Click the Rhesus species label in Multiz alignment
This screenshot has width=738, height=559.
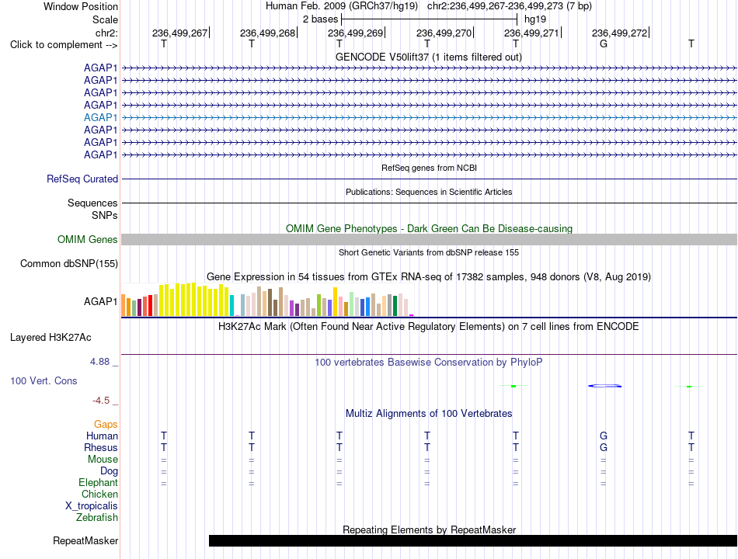[x=101, y=447]
